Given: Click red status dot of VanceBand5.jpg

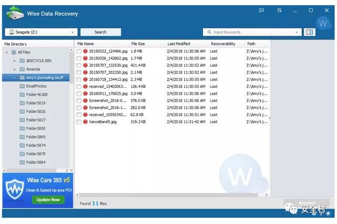Looking at the screenshot, I should point(85,121).
